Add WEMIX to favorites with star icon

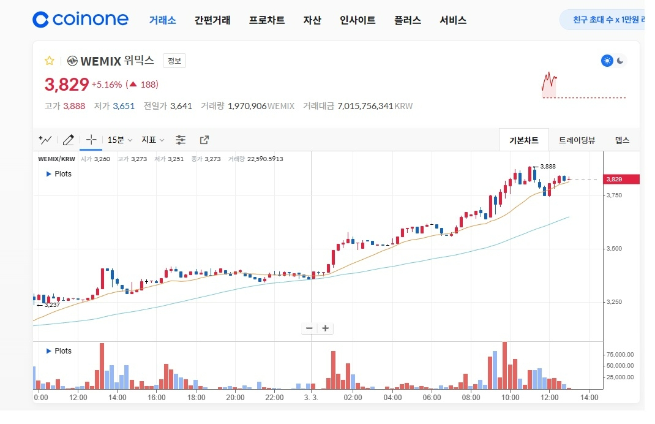pos(50,61)
